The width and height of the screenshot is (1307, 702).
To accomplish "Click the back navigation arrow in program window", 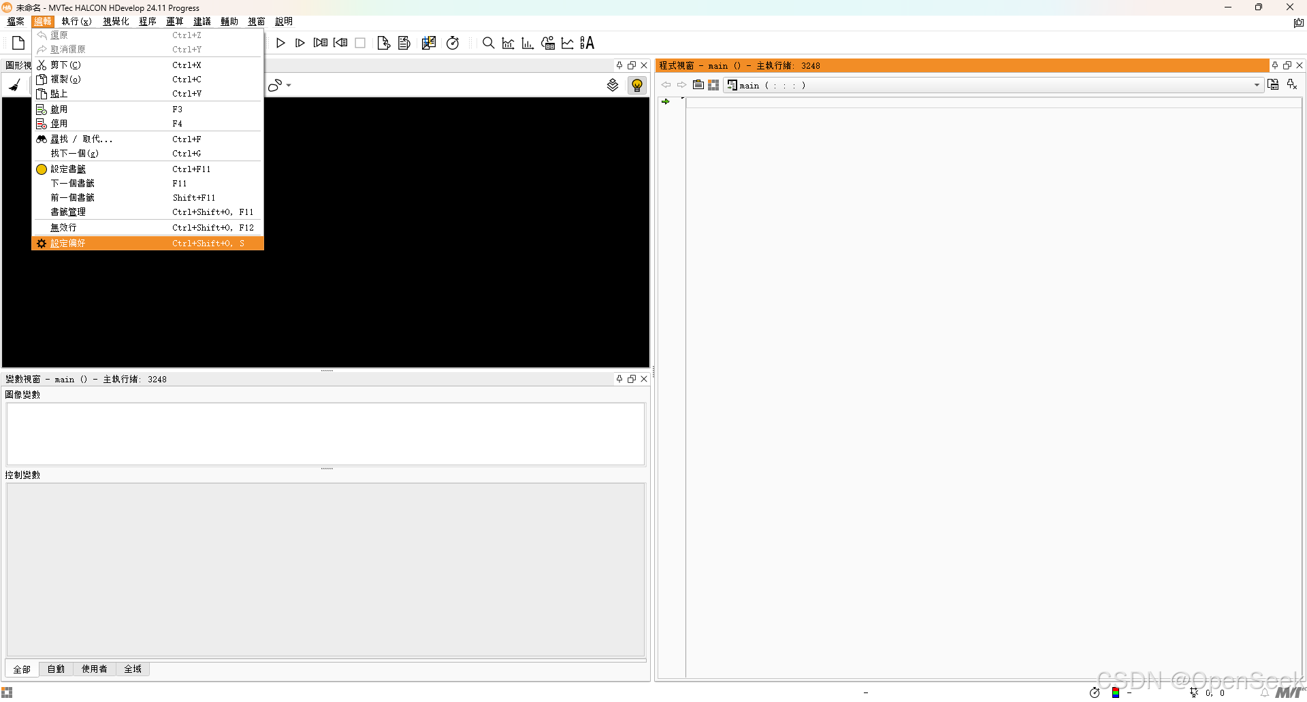I will point(665,84).
